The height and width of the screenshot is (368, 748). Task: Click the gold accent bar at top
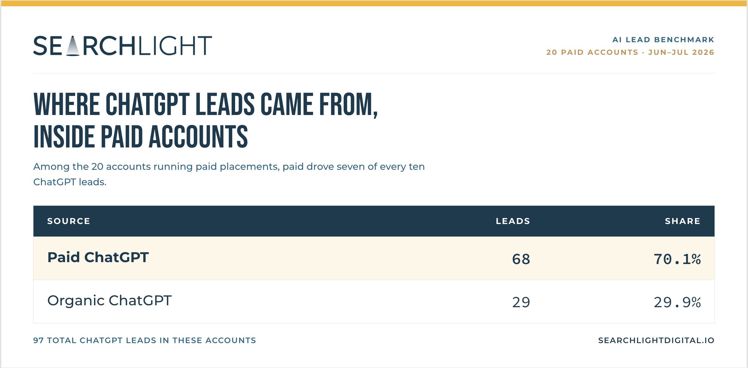(x=374, y=3)
